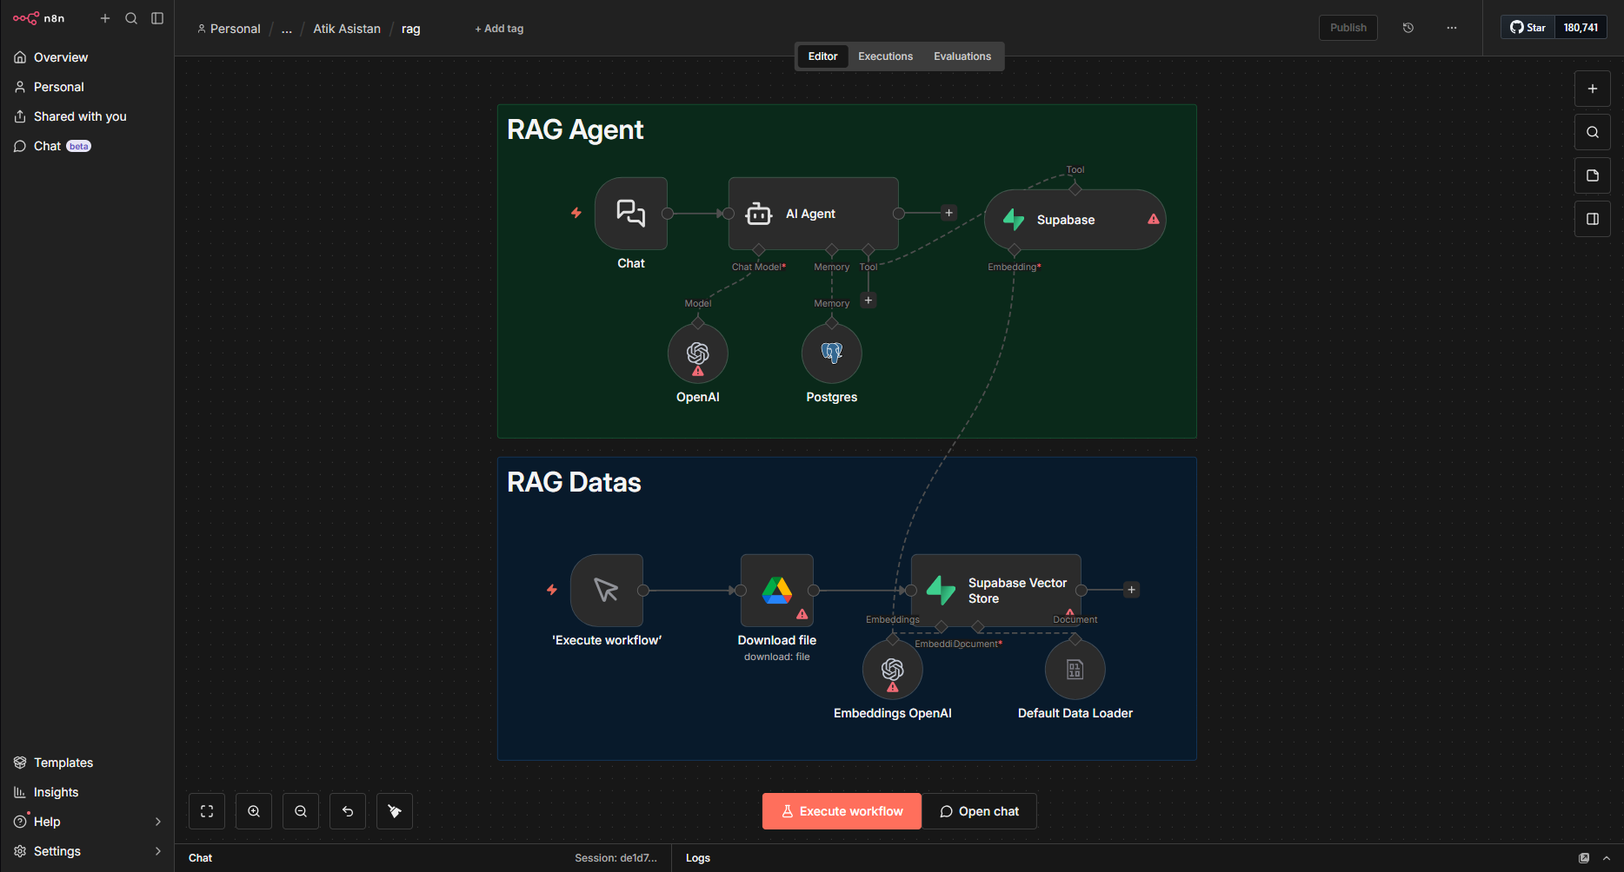The width and height of the screenshot is (1624, 872).
Task: Select the OpenAI chat model node
Action: [697, 353]
